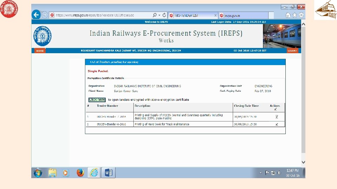Click the 'Printing and Supply of IRICEN Journal' description
The width and height of the screenshot is (337, 189).
(179, 117)
